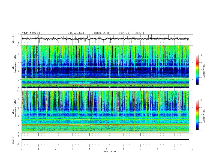Click the ch.1 colorbar log(PSD) label
The image size is (216, 167).
[x=204, y=71]
